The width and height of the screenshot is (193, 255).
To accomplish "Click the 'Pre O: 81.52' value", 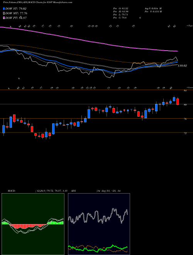I will (122, 8).
